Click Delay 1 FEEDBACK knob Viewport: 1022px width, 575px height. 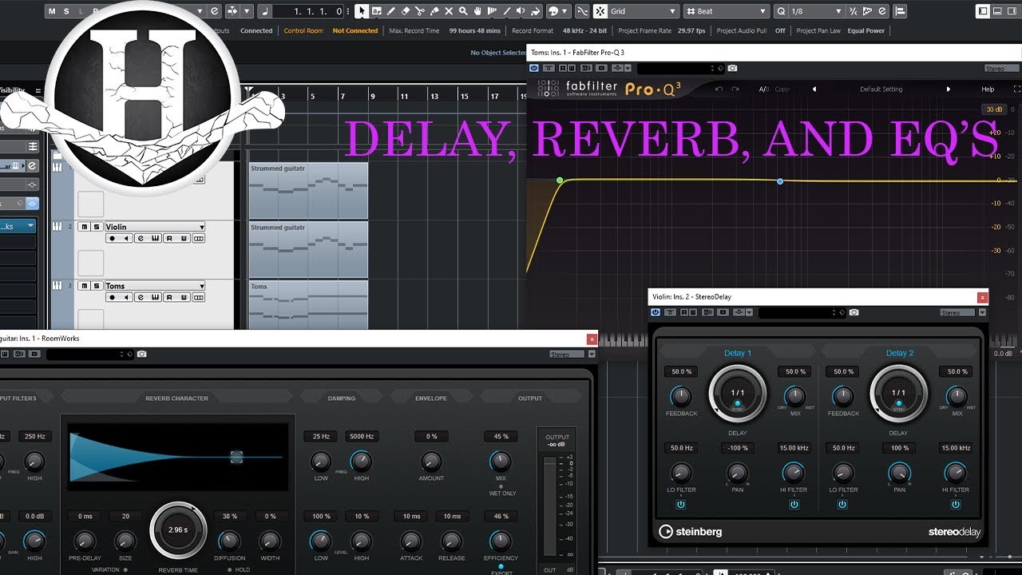tap(681, 395)
